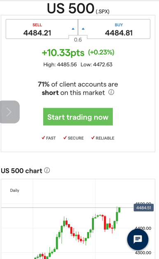Click the 71% client accounts sentiment text
The width and height of the screenshot is (159, 259).
coord(78,88)
